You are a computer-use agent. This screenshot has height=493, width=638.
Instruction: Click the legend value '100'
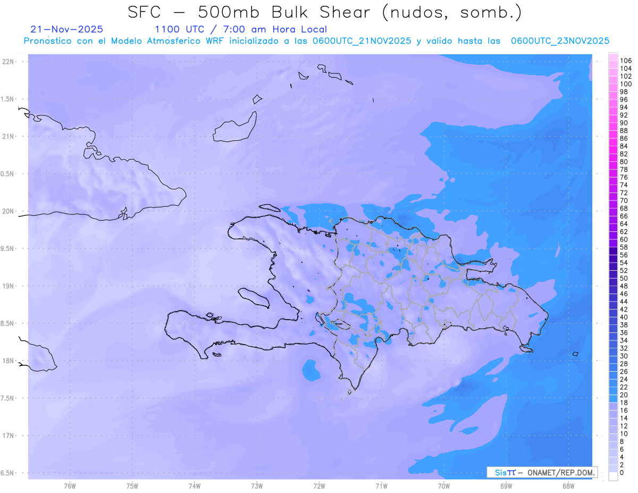point(626,84)
